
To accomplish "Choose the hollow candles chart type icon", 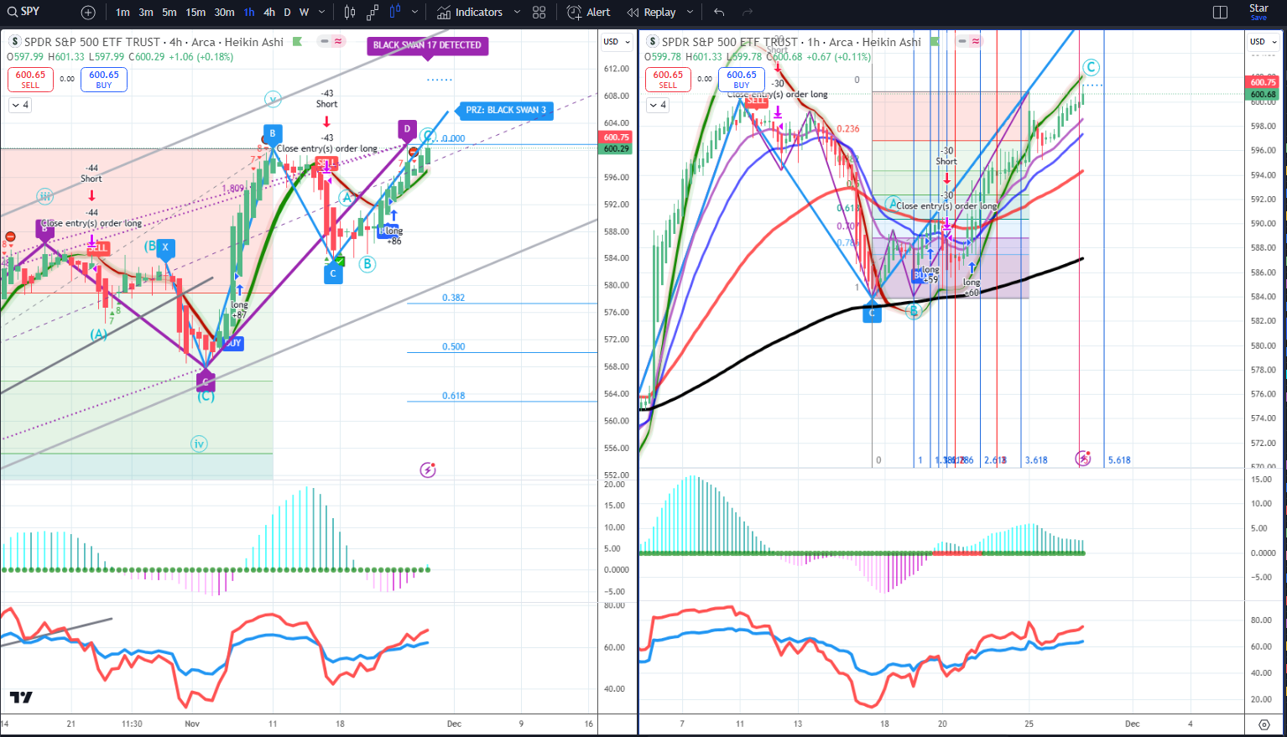I will pos(350,13).
